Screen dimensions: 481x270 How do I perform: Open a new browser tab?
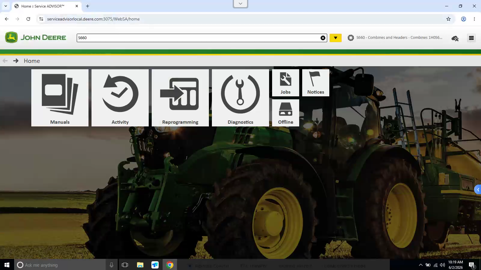pos(88,6)
